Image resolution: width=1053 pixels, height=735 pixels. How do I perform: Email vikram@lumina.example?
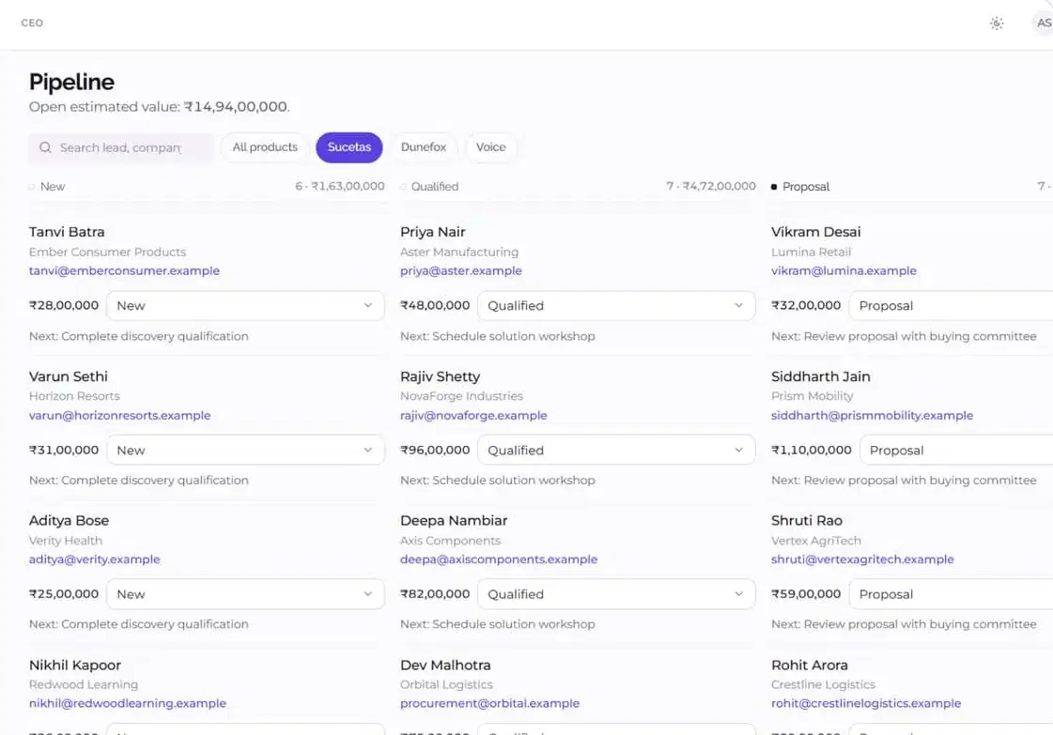pos(844,270)
